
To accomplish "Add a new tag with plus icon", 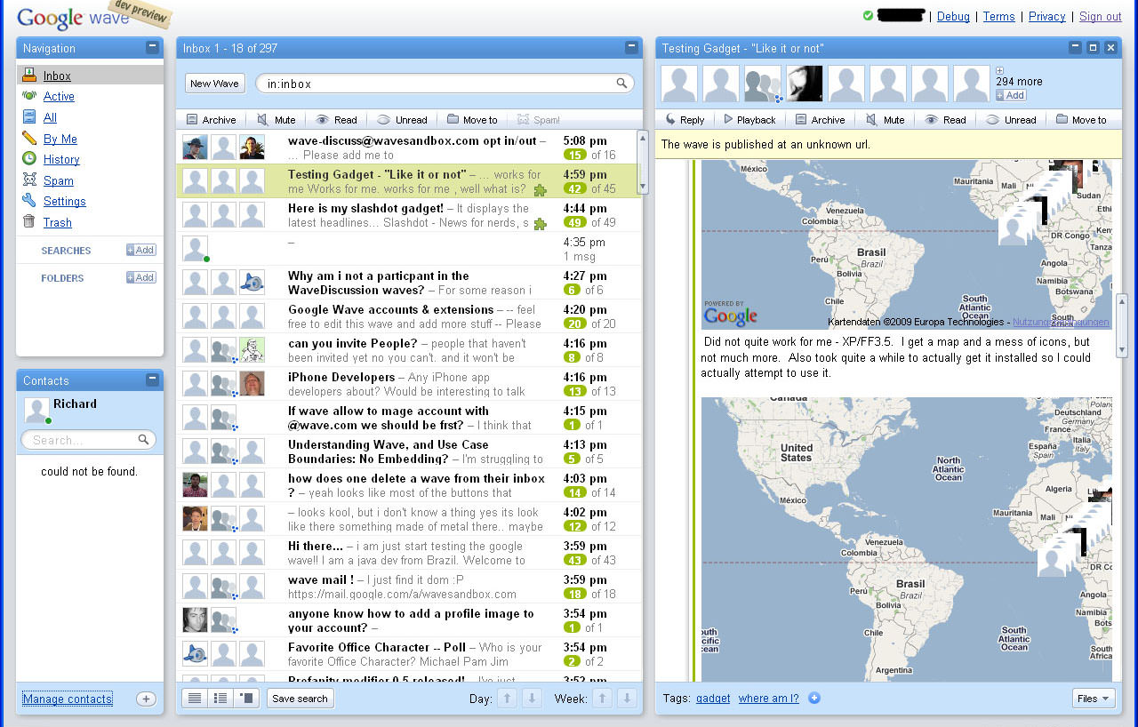I will 813,698.
